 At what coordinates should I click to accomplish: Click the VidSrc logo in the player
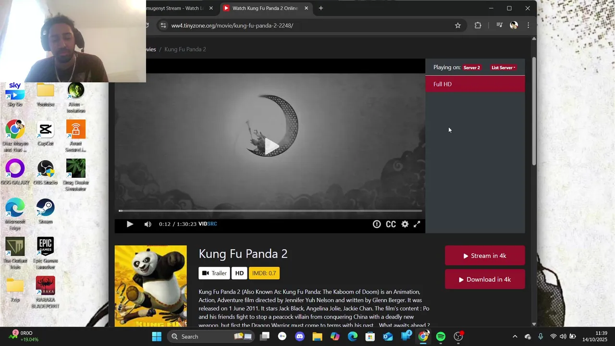[208, 224]
